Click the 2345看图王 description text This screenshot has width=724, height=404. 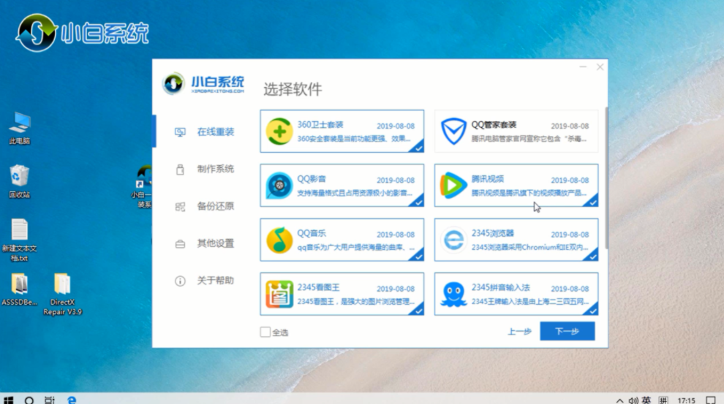[x=355, y=302]
